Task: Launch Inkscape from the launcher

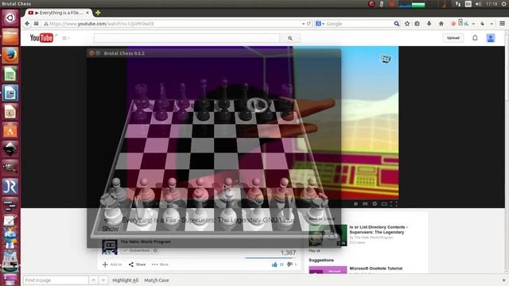Action: pos(10,149)
